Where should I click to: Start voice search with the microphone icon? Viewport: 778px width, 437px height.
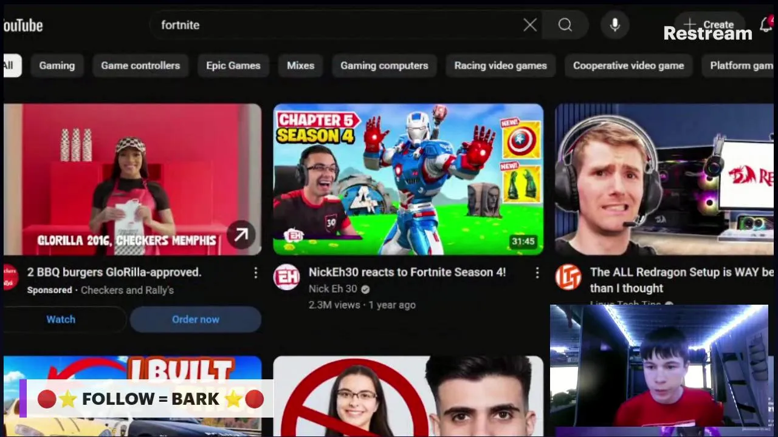tap(615, 25)
